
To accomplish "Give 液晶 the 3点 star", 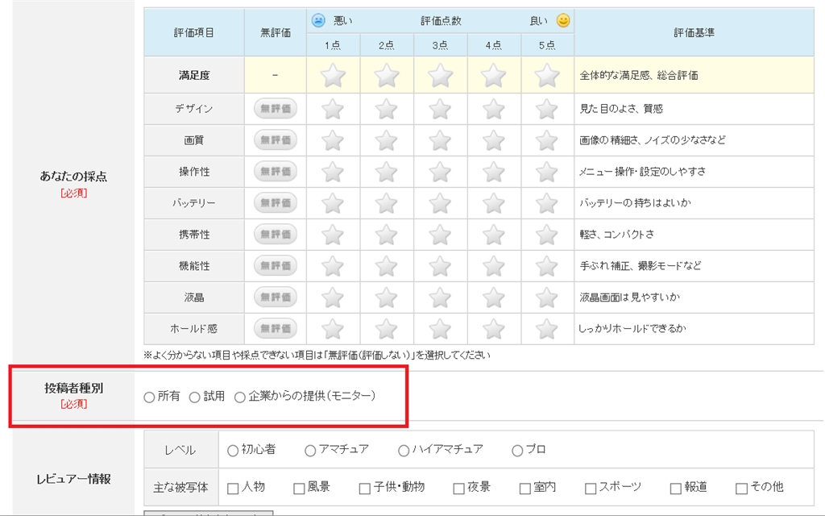I will pyautogui.click(x=440, y=298).
